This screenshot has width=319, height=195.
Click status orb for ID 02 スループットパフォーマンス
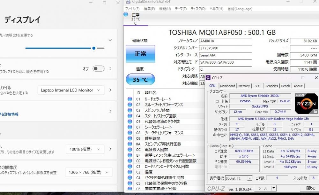tap(130, 105)
